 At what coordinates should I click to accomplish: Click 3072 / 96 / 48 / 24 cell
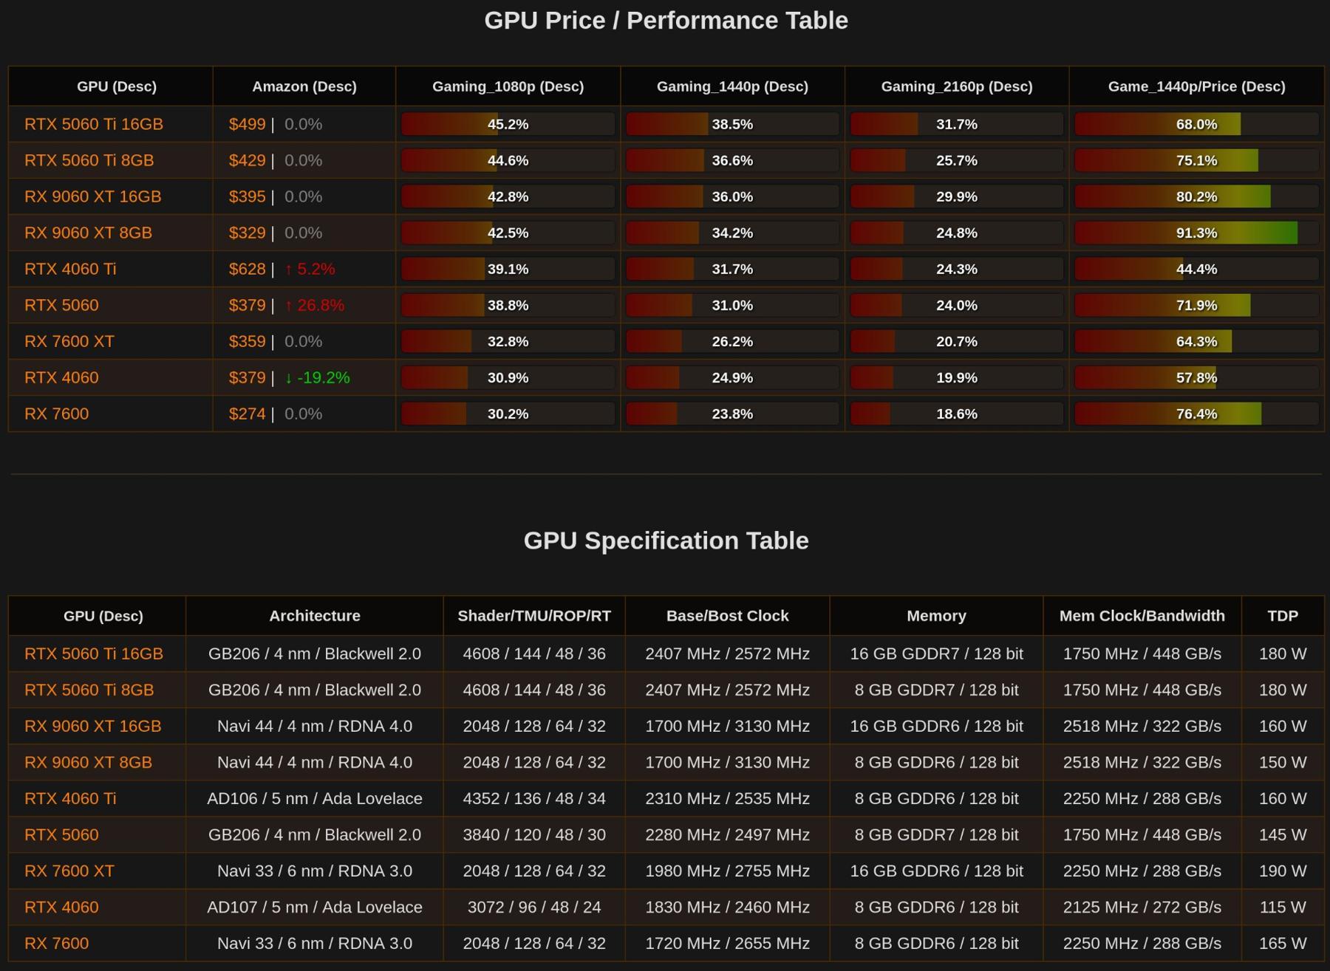pos(534,907)
